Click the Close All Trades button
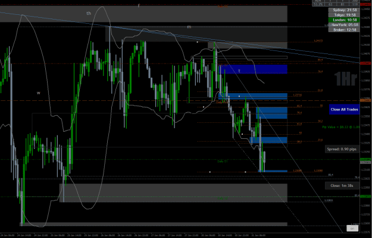Image resolution: width=372 pixels, height=238 pixels. (x=344, y=110)
